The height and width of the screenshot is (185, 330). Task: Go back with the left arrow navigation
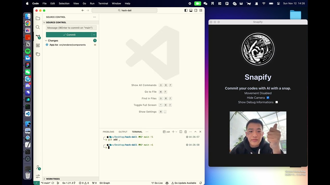click(83, 10)
